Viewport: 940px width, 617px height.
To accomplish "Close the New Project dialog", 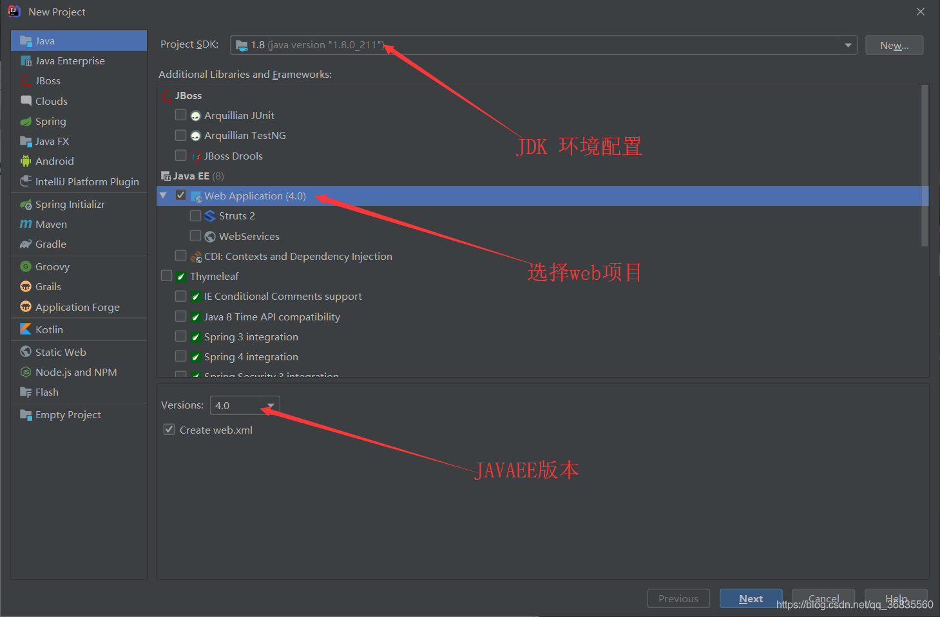I will point(921,12).
